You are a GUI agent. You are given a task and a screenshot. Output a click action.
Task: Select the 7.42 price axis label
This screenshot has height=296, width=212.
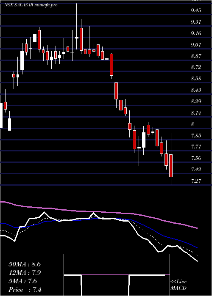click(196, 169)
